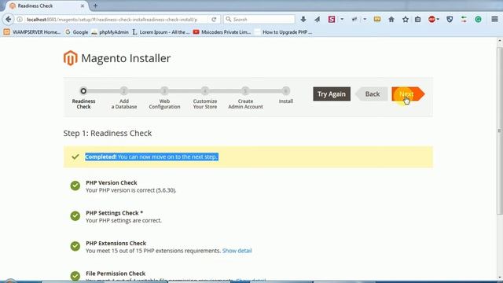Select Web Configuration step marker
The width and height of the screenshot is (503, 283).
164,91
